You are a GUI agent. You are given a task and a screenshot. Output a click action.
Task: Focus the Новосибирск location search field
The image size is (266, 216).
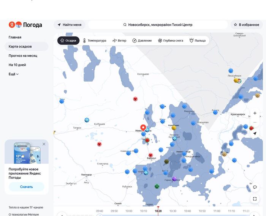click(158, 25)
